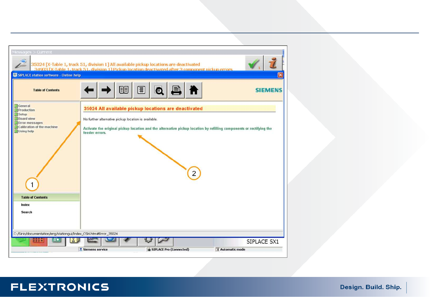Click the 35024 message line in Messages list
Screen dimensions: 430x297
[115, 64]
